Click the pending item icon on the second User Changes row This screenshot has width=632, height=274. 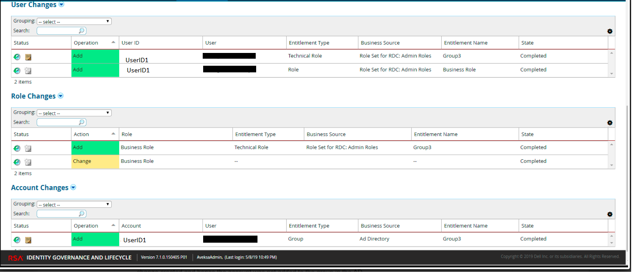pos(28,70)
